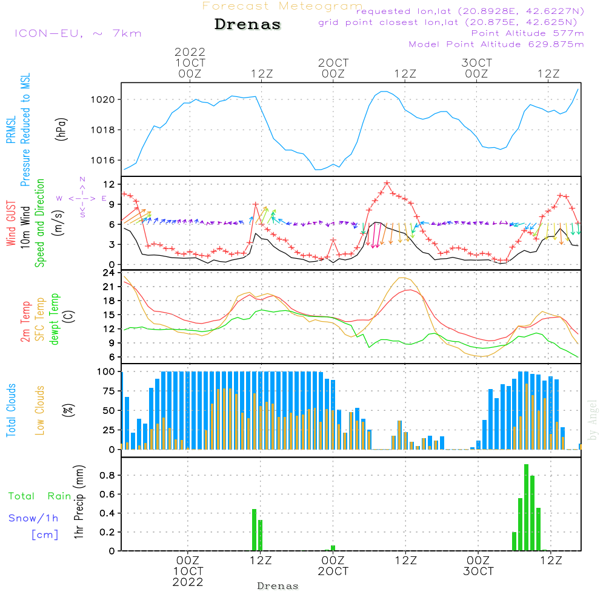Click the 'dewpt Temp' legend label

pos(54,319)
